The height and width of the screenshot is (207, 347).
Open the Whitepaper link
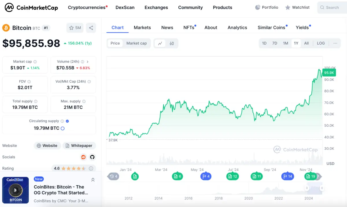(79, 146)
